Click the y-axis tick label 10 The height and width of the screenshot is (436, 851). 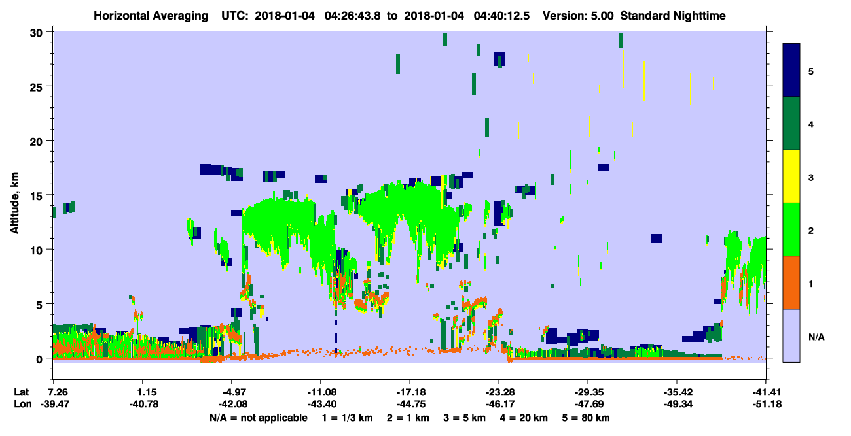38,250
